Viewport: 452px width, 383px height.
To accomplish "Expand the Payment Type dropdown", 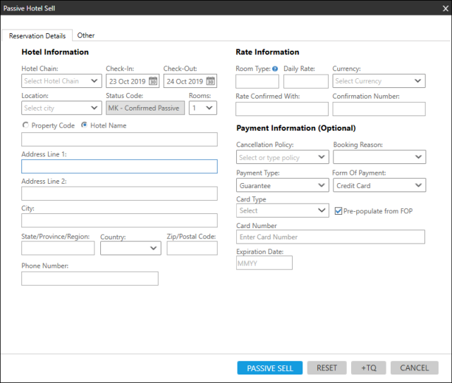I will pos(321,186).
